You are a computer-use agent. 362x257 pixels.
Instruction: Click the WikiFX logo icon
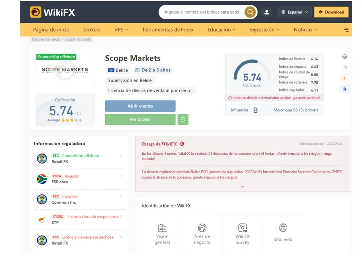point(36,12)
